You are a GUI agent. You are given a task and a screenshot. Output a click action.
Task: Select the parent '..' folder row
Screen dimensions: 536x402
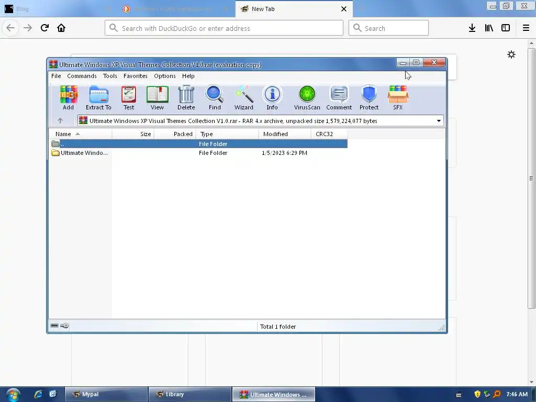click(x=198, y=144)
